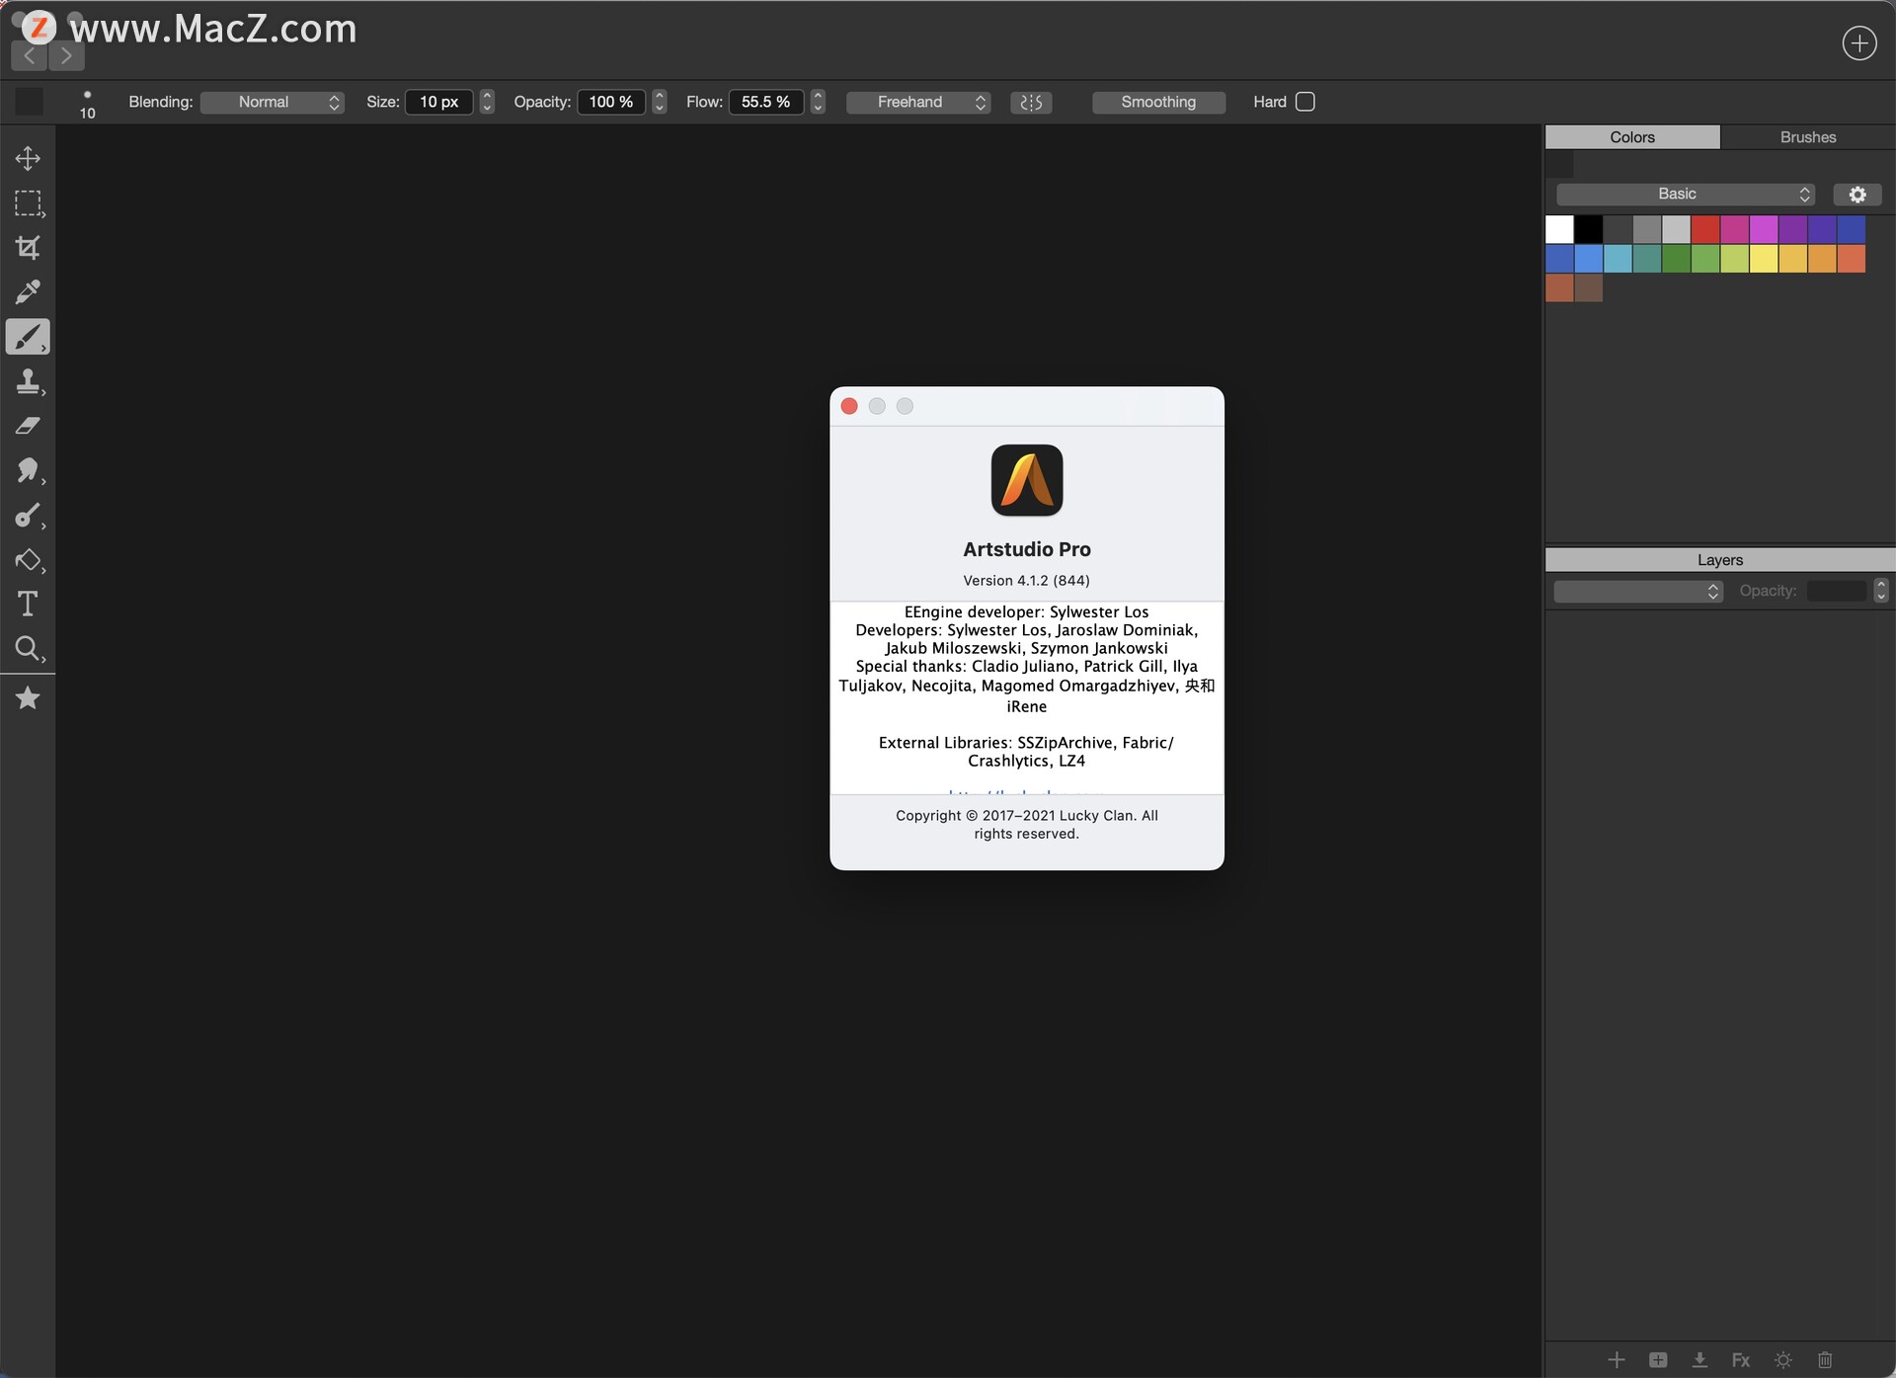The width and height of the screenshot is (1896, 1378).
Task: Toggle the symmetry button beside Freehand
Action: (1030, 102)
